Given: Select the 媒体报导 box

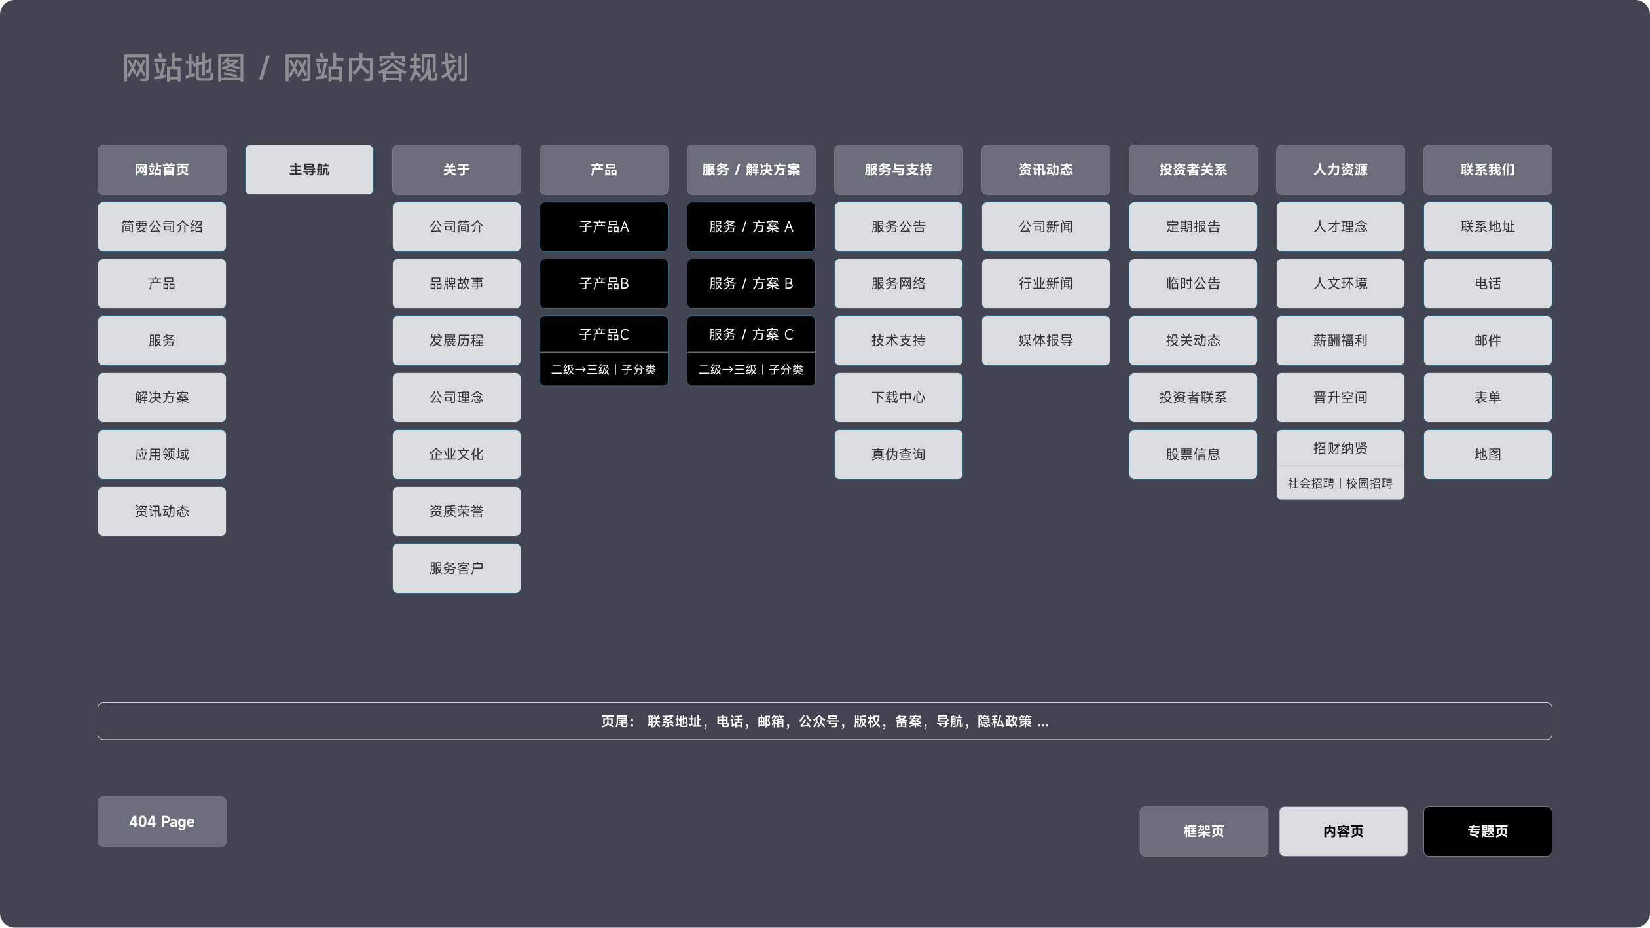Looking at the screenshot, I should pyautogui.click(x=1046, y=340).
